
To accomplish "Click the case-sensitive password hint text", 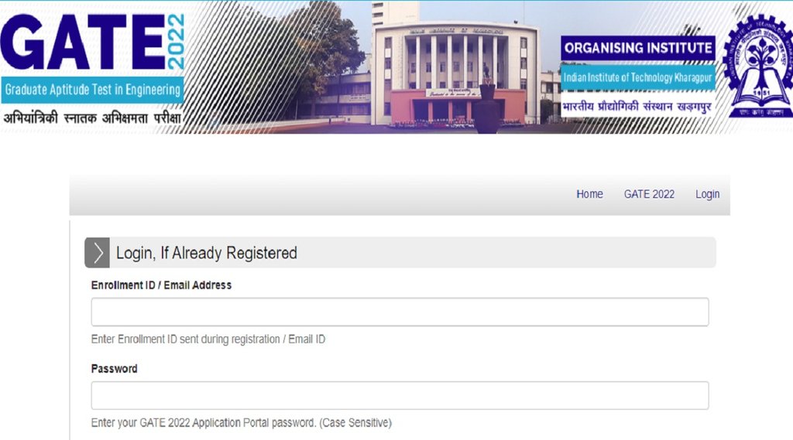I will [x=242, y=423].
